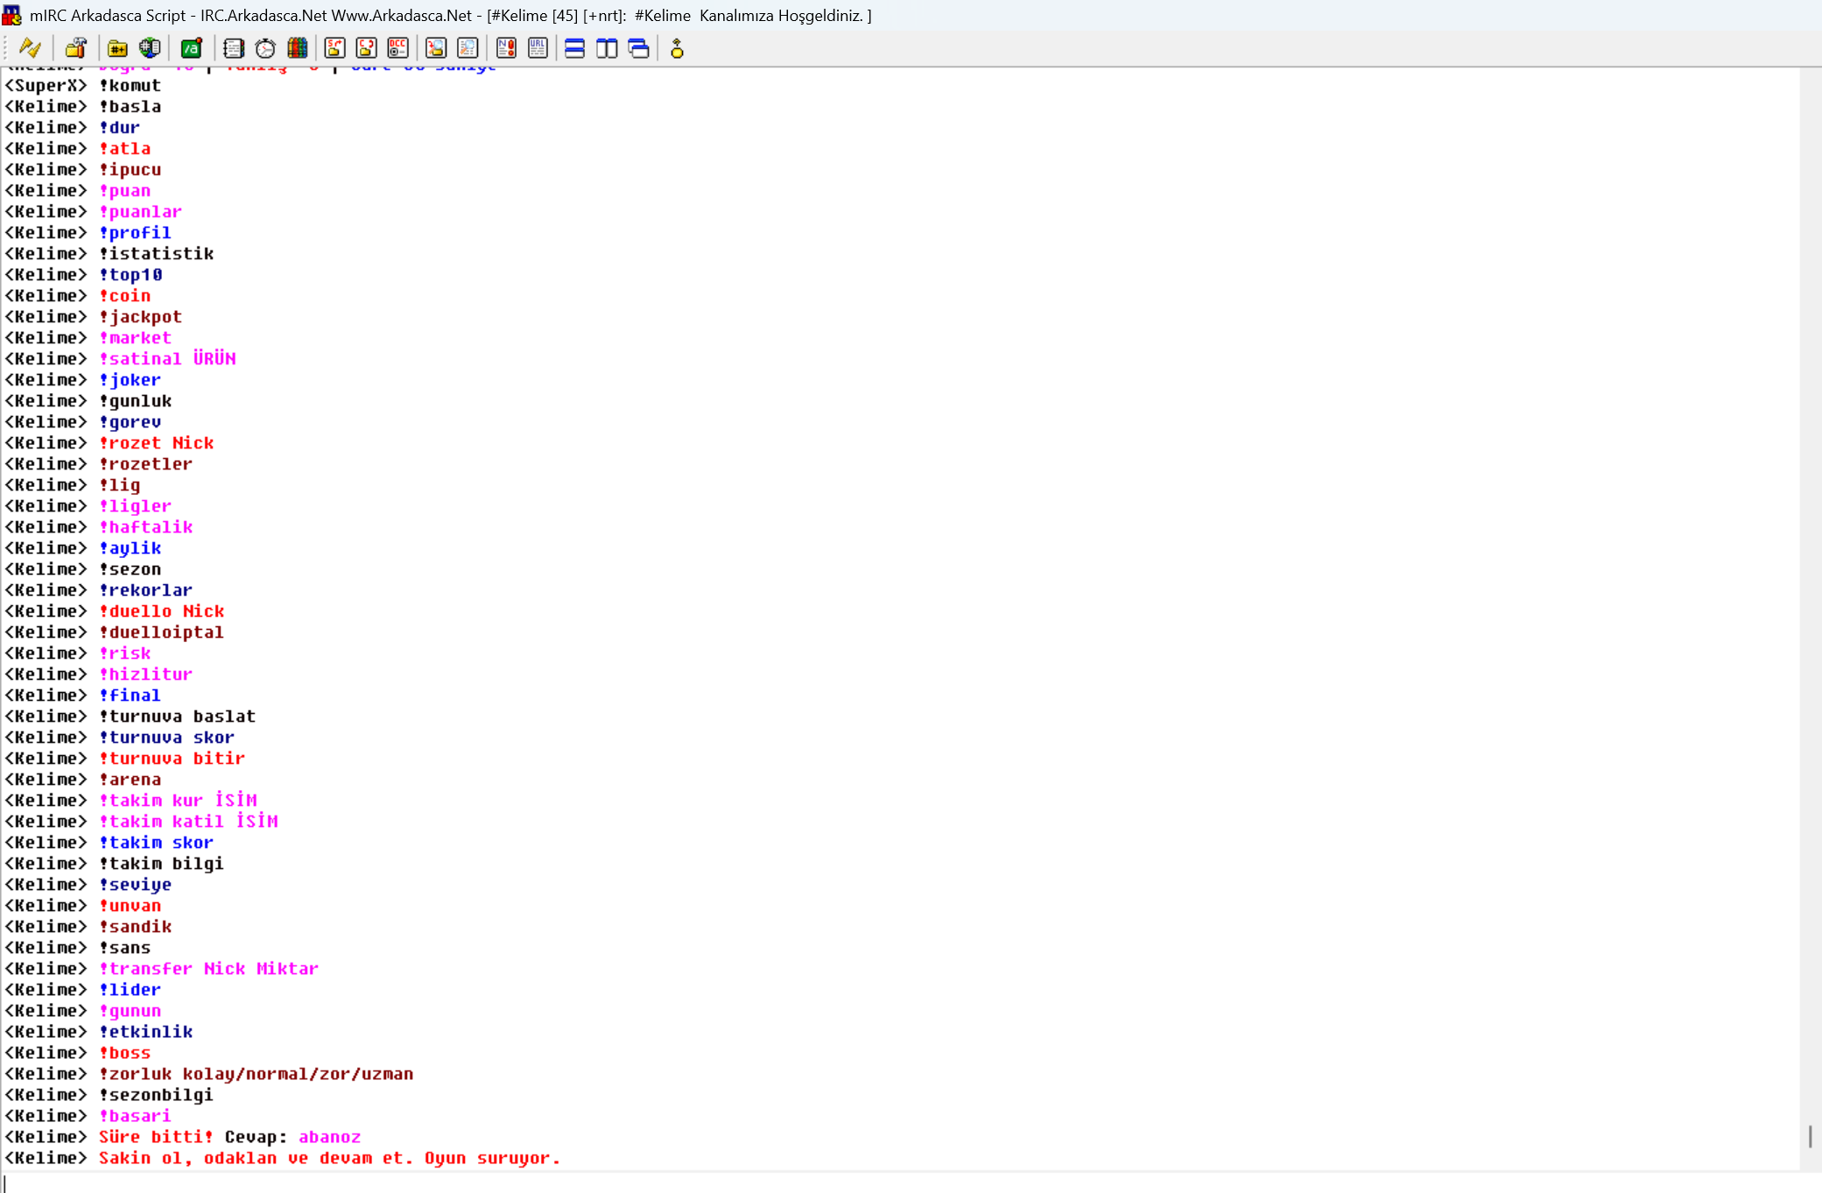Click the '!rozet Nick' command text
Screen dimensions: 1822x1193
coord(156,443)
